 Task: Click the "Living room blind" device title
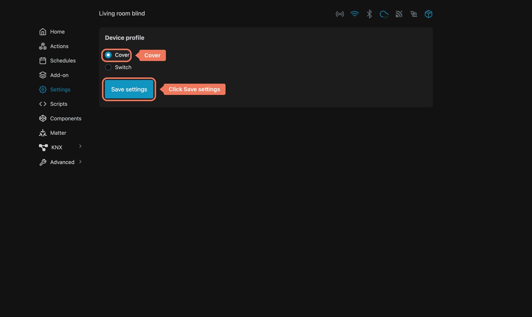point(122,13)
